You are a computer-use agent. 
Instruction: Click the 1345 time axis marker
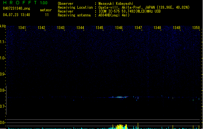[99, 28]
